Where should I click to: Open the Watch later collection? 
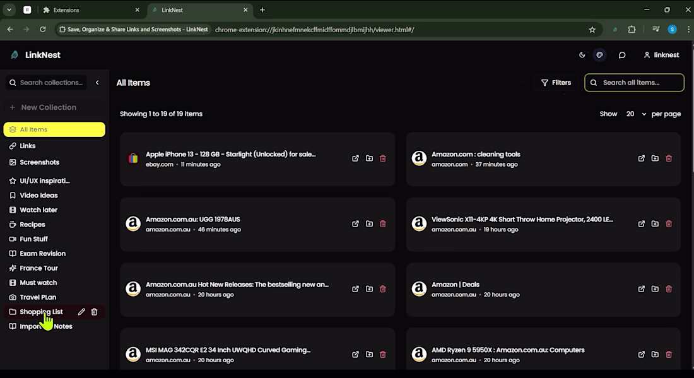38,210
